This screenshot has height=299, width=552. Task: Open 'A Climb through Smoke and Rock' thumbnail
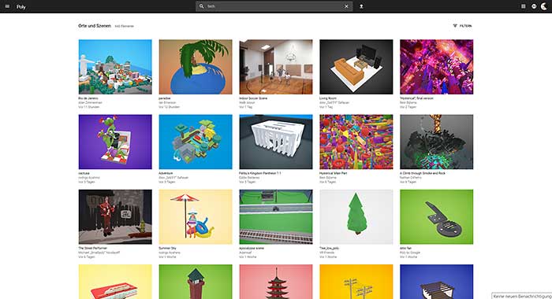click(x=437, y=142)
